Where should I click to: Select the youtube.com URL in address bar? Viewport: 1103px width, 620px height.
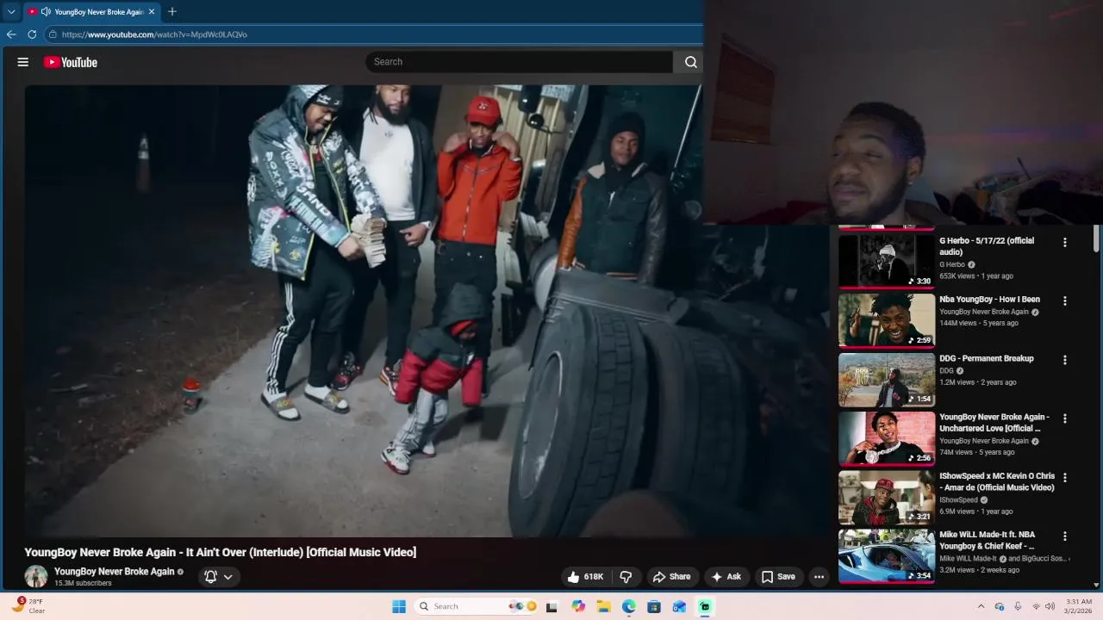[154, 34]
